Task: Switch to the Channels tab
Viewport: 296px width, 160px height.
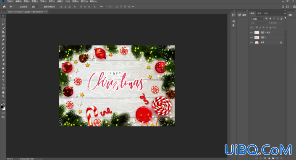Action: click(259, 13)
